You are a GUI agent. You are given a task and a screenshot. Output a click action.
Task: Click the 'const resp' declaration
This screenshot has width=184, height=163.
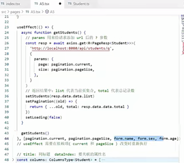click(36, 43)
